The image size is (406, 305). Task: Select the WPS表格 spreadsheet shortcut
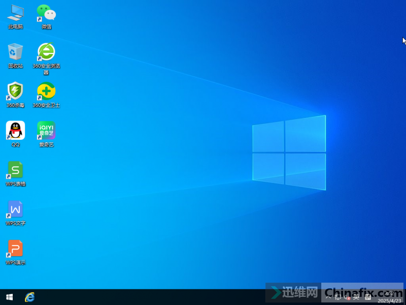(x=15, y=173)
